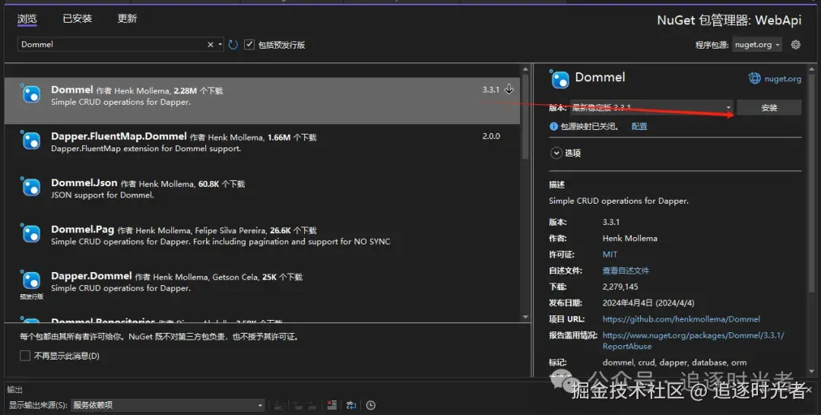Viewport: 821px width, 415px height.
Task: Click the download arrow on Dommel row
Action: pyautogui.click(x=509, y=90)
